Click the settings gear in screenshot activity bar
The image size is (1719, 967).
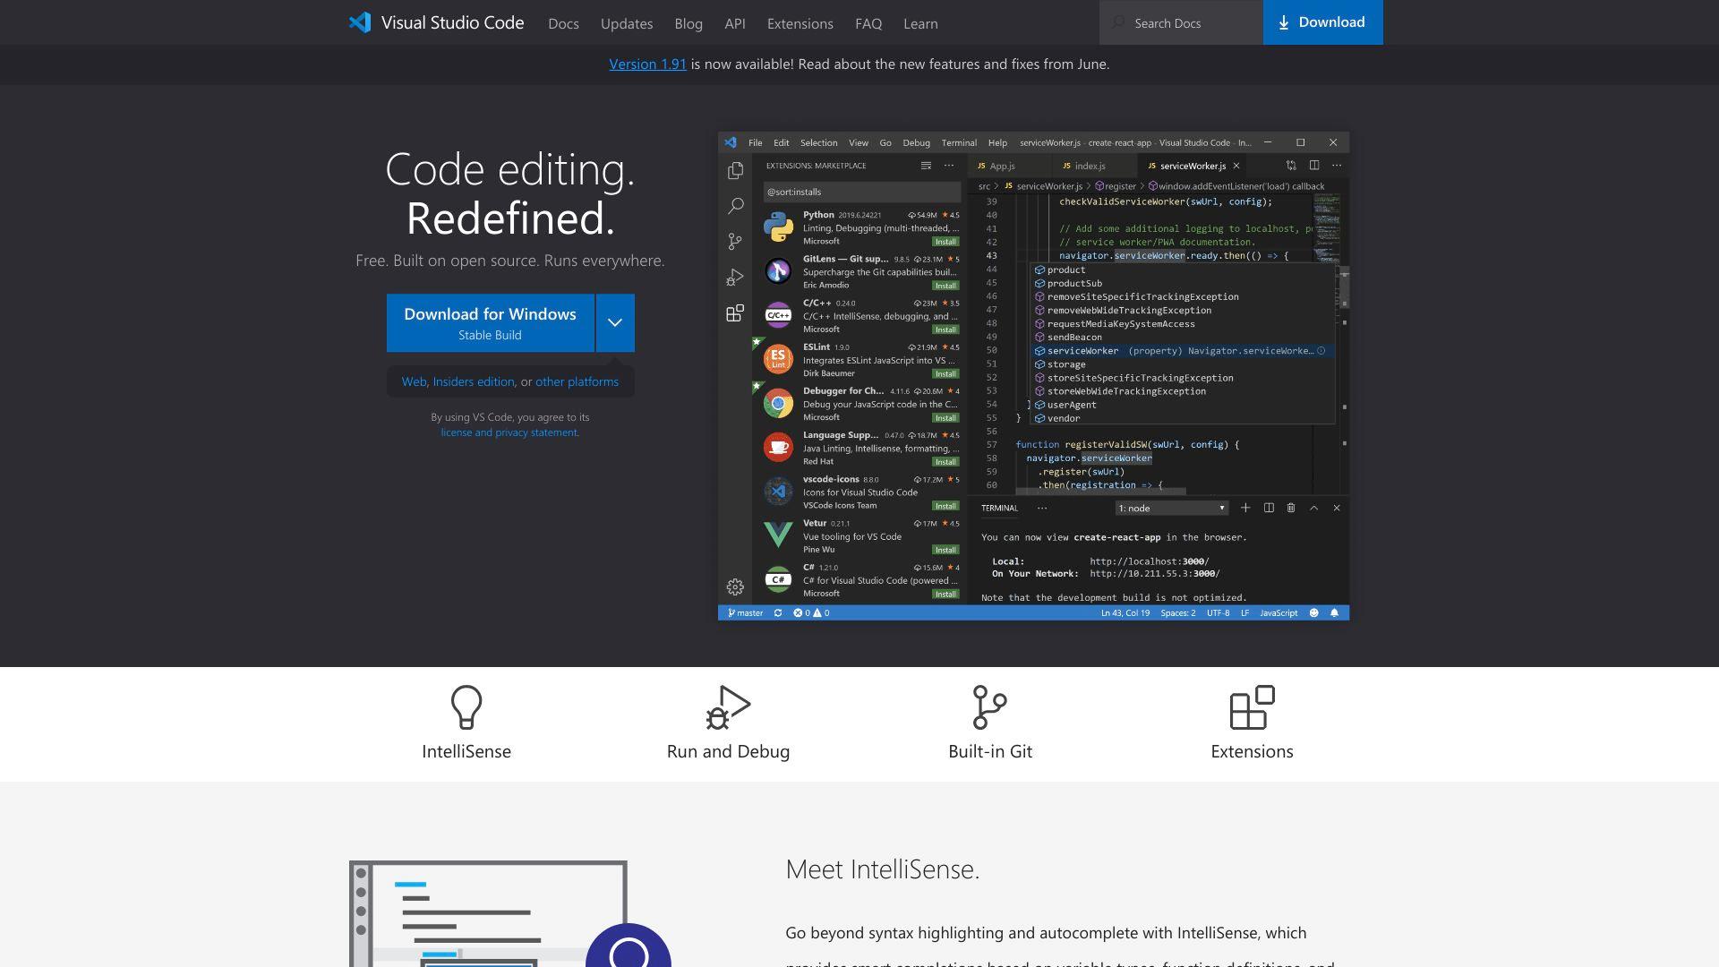point(735,587)
